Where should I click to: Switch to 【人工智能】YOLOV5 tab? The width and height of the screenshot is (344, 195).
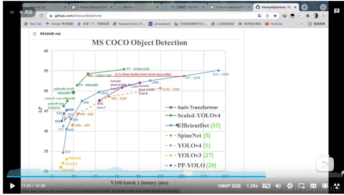point(184,7)
